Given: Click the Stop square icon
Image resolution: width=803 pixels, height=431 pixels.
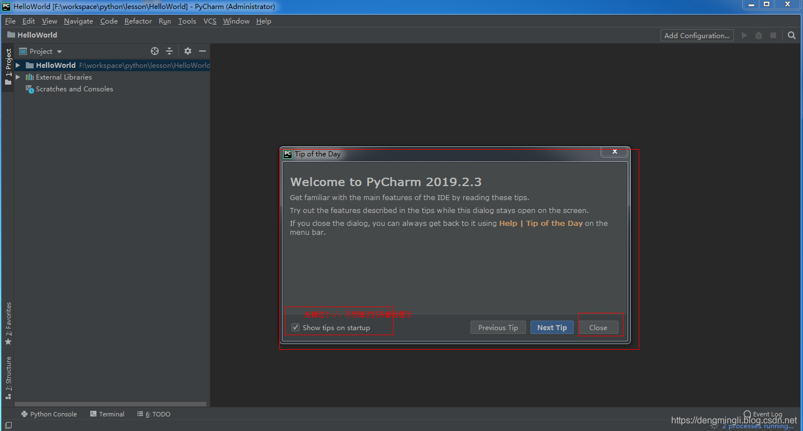Looking at the screenshot, I should coord(773,35).
